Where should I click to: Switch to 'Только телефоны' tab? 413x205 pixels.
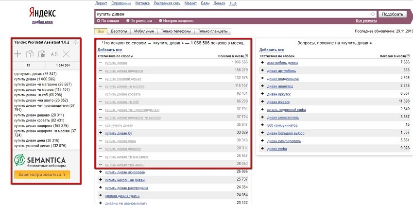click(176, 32)
